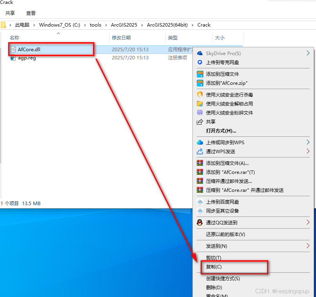This screenshot has height=297, width=316.
Task: Expand the 通过WPS发送 submenu arrow
Action: pos(308,151)
